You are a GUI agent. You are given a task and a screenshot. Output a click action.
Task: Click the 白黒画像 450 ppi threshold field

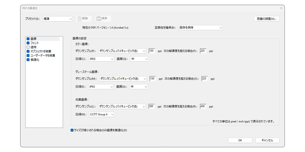[x=203, y=107]
